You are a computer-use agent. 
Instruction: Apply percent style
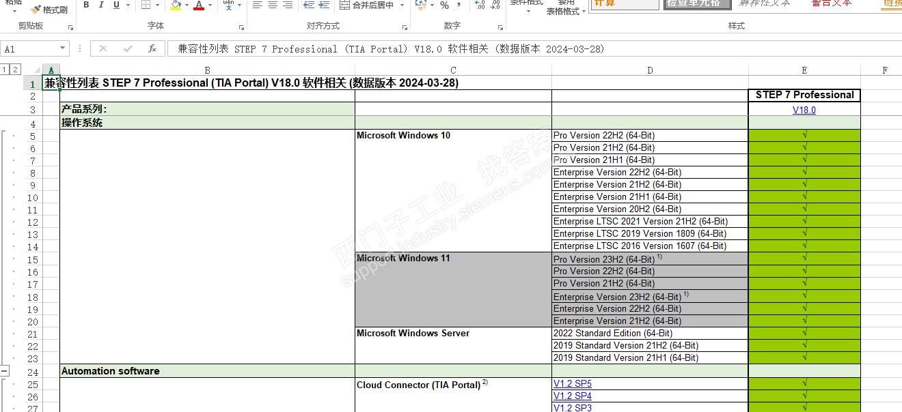pos(445,5)
